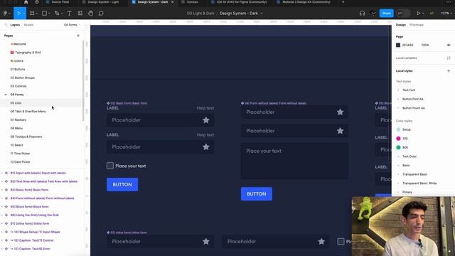The width and height of the screenshot is (455, 256).
Task: Toggle page background visibility eye
Action: pyautogui.click(x=449, y=45)
